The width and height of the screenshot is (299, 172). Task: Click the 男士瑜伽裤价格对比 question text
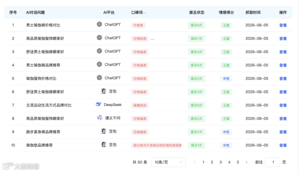point(43,25)
